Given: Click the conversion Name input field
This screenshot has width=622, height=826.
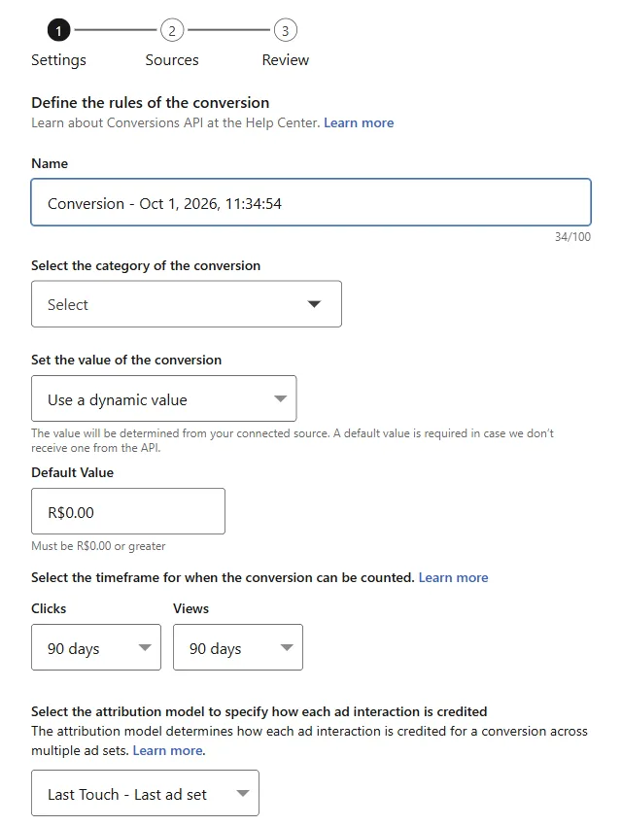Looking at the screenshot, I should (311, 202).
